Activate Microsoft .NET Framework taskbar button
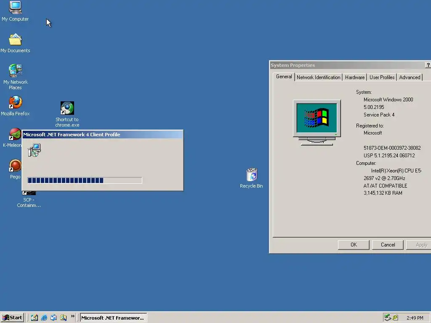431x323 pixels. point(114,318)
